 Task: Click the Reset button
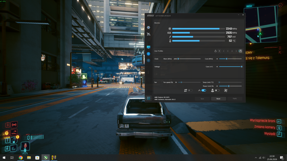tap(218, 99)
